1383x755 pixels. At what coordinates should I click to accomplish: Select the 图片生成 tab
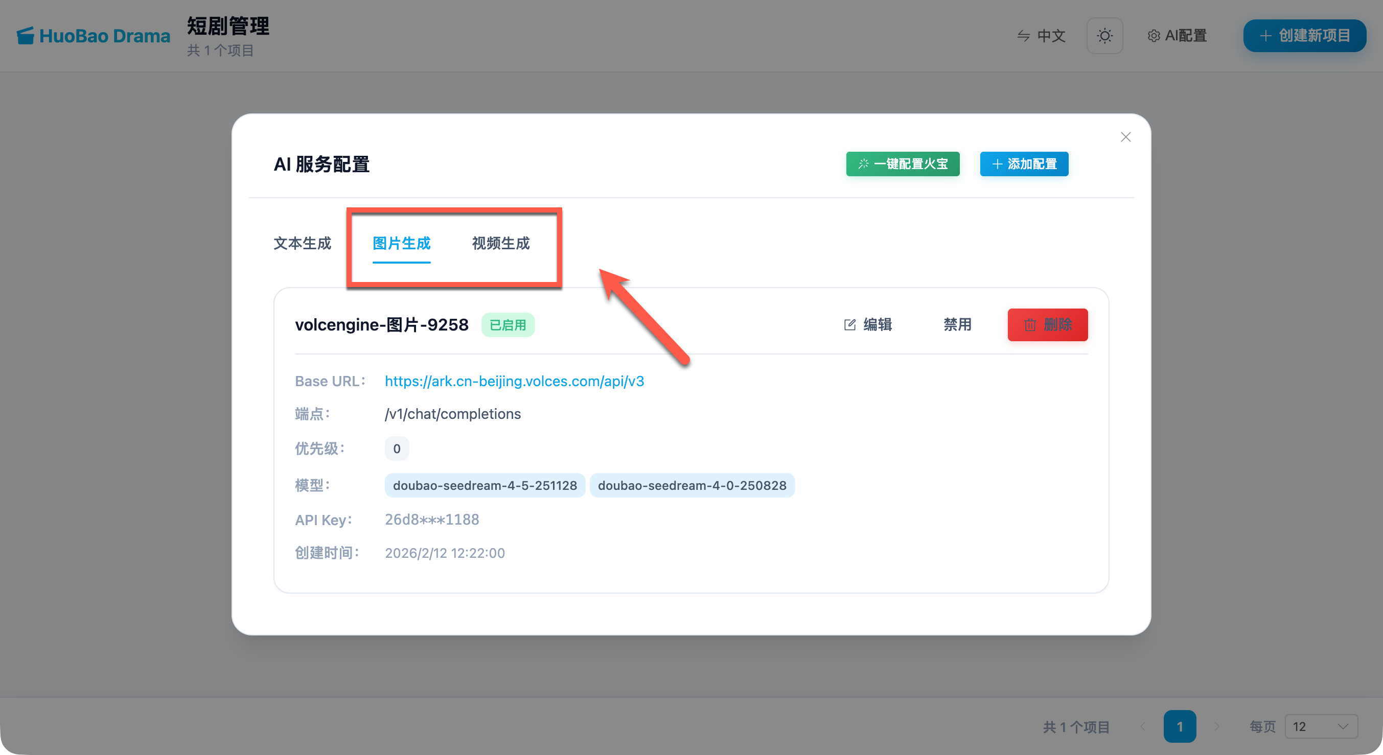[401, 243]
